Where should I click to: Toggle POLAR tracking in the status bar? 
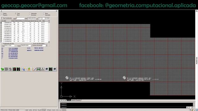point(39,110)
